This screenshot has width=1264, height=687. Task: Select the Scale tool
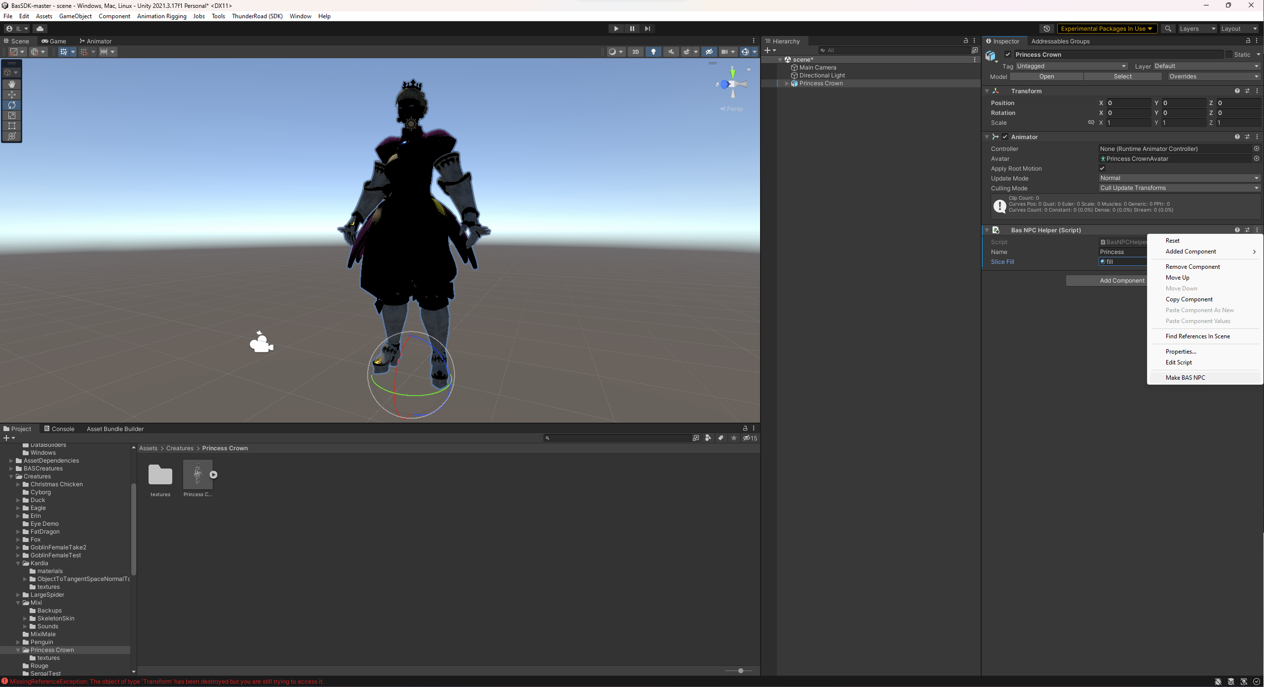pos(12,115)
